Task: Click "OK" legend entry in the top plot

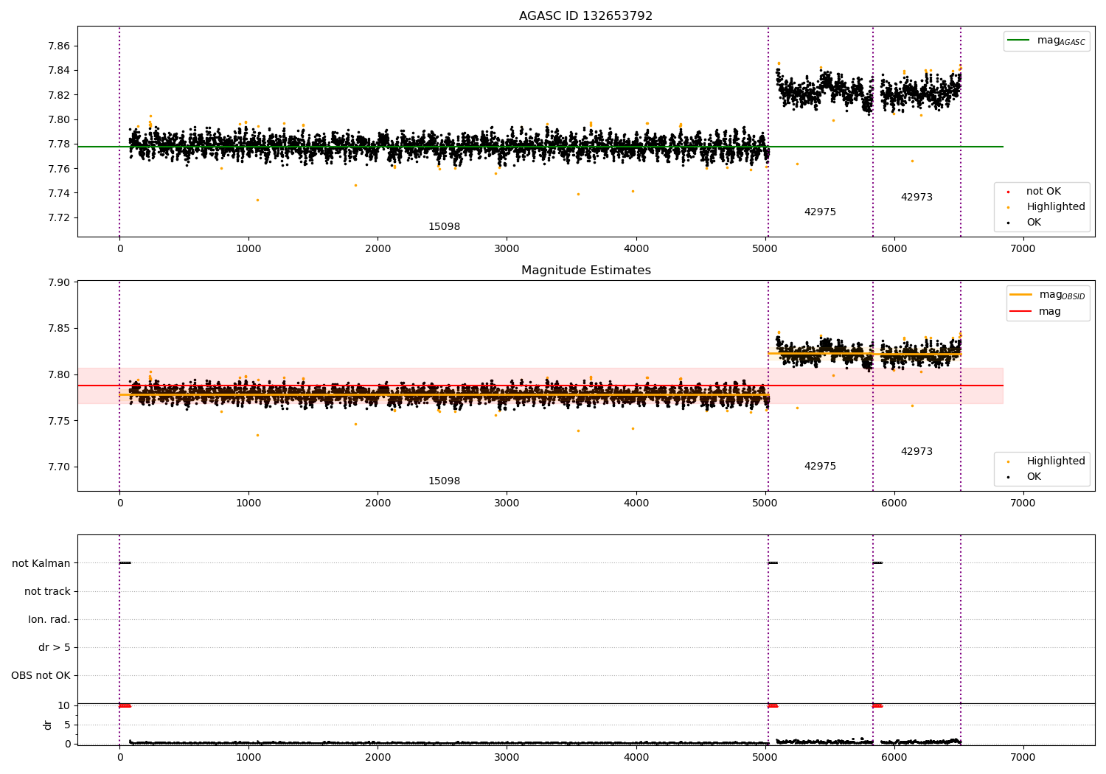Action: click(x=1034, y=223)
